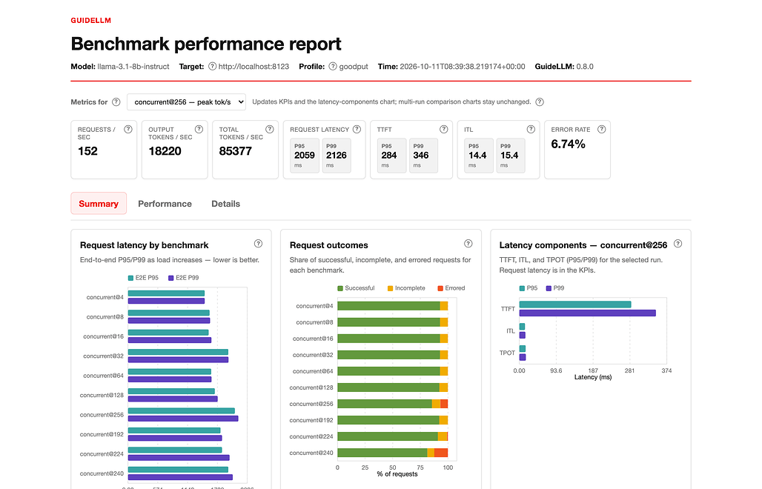Click help icon next to Target label
The height and width of the screenshot is (489, 762).
coord(213,67)
